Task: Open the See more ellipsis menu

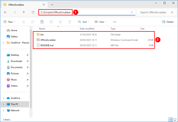Action: tap(114, 22)
